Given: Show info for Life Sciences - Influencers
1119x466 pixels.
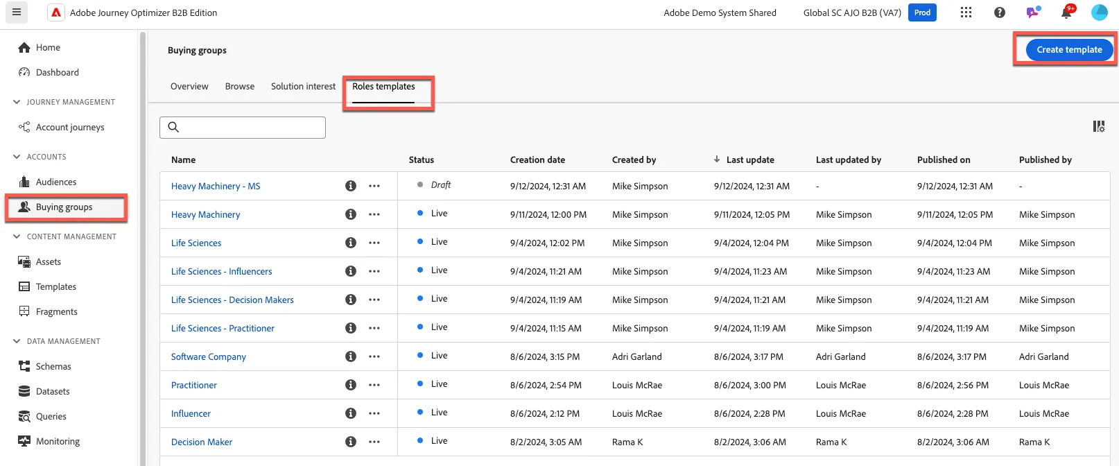Looking at the screenshot, I should 351,271.
